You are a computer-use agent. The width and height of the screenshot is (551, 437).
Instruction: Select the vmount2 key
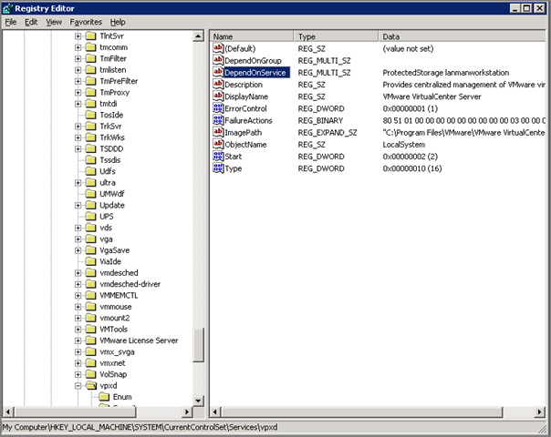pos(115,318)
